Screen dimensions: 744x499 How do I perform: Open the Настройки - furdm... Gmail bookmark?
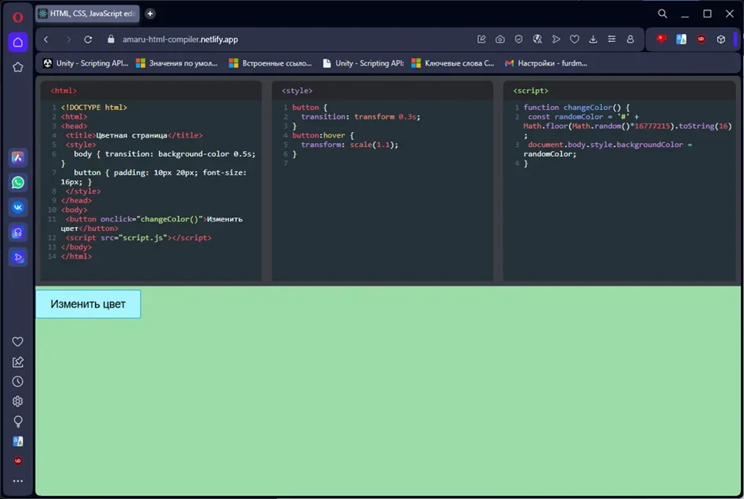pos(546,63)
